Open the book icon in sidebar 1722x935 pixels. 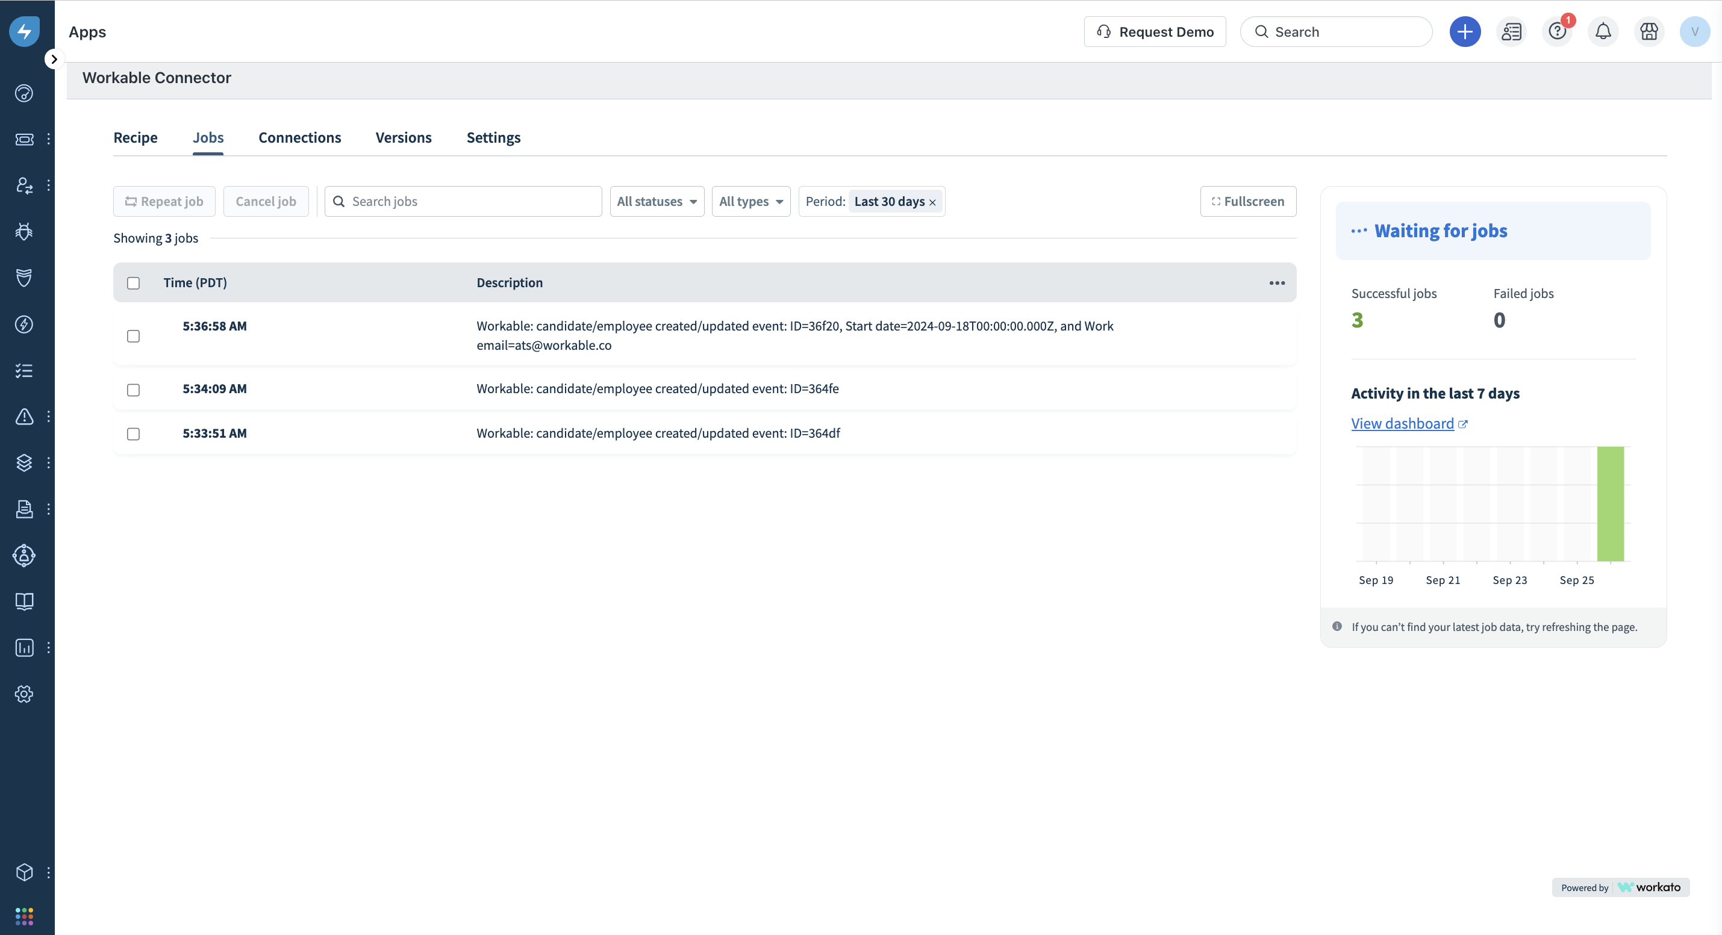point(24,601)
